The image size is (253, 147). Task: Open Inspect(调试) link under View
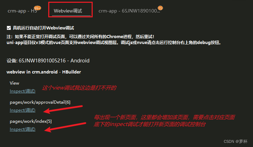point(23,91)
